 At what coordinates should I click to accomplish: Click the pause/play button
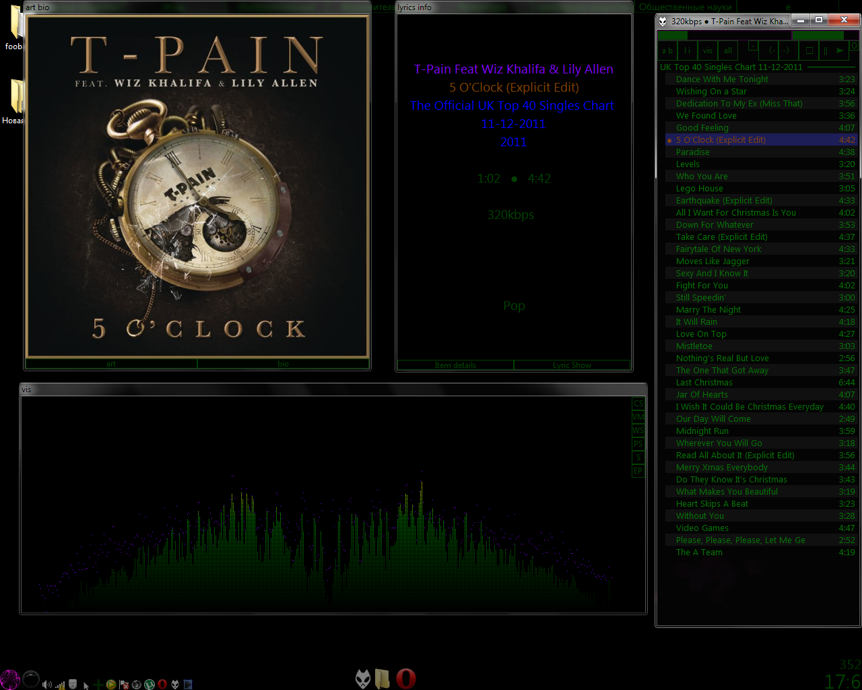click(x=834, y=51)
